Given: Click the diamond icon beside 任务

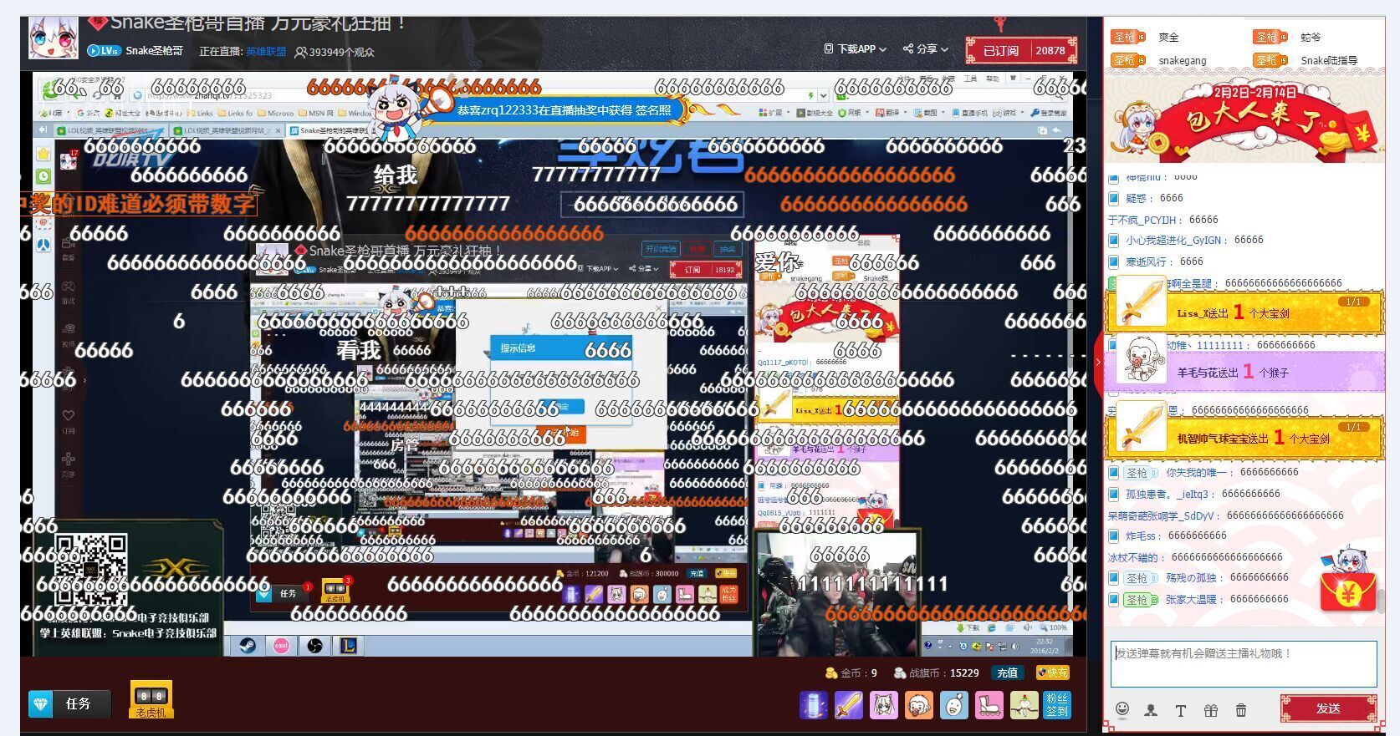Looking at the screenshot, I should tap(41, 703).
